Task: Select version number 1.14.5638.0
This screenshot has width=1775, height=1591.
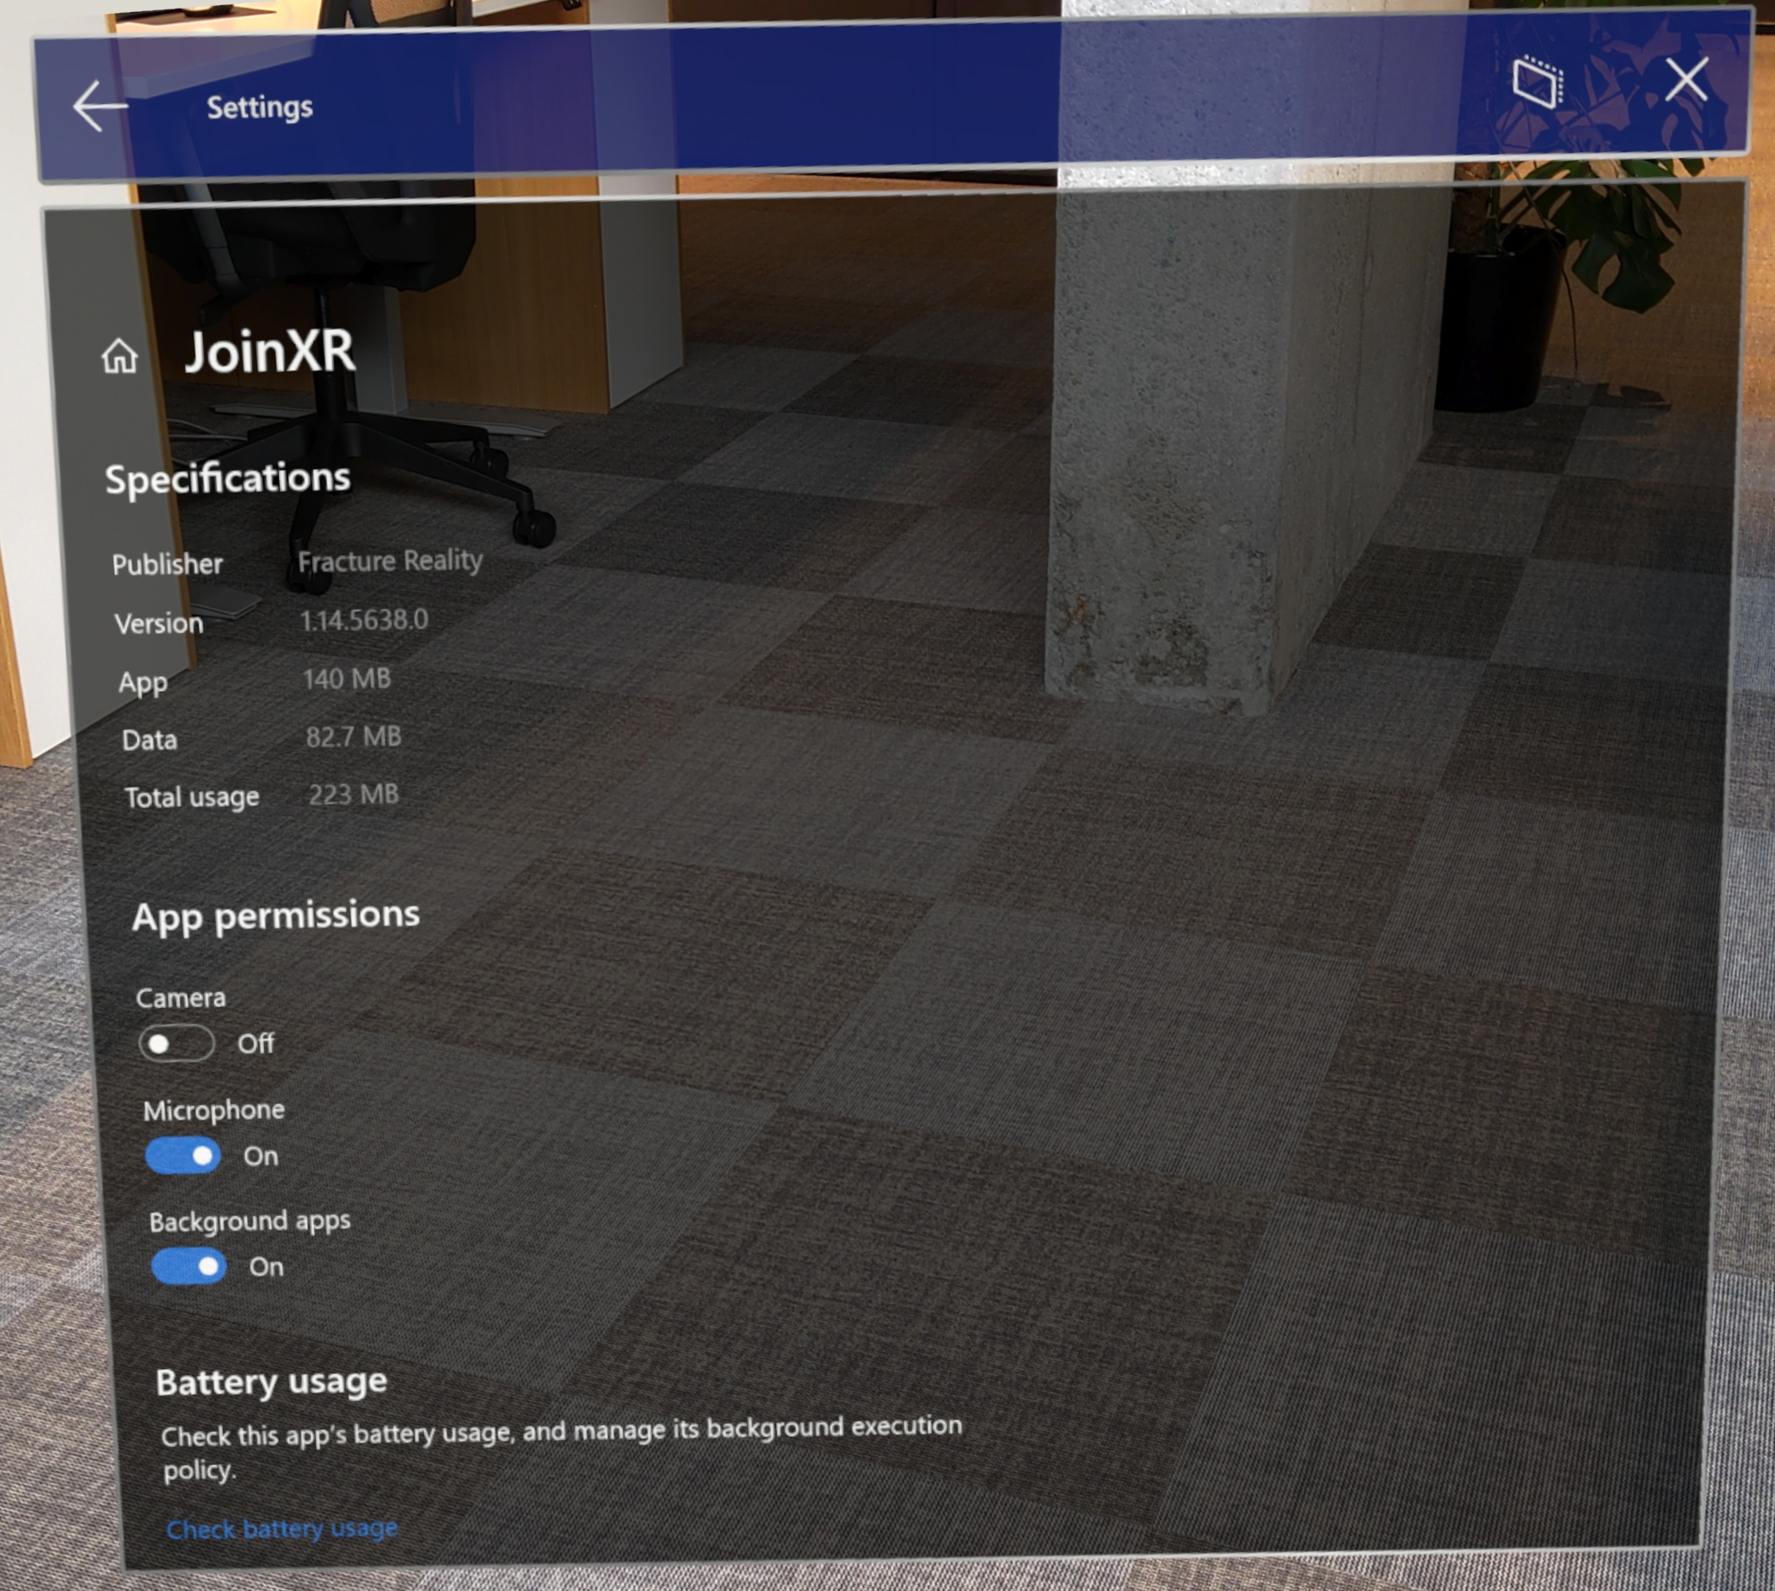Action: click(364, 620)
